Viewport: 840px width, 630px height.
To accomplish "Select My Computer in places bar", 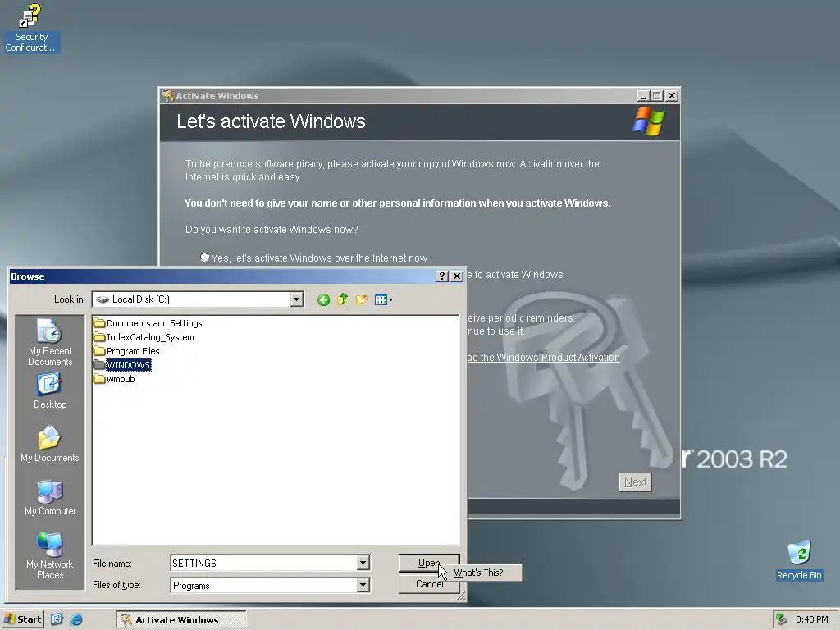I will (50, 498).
